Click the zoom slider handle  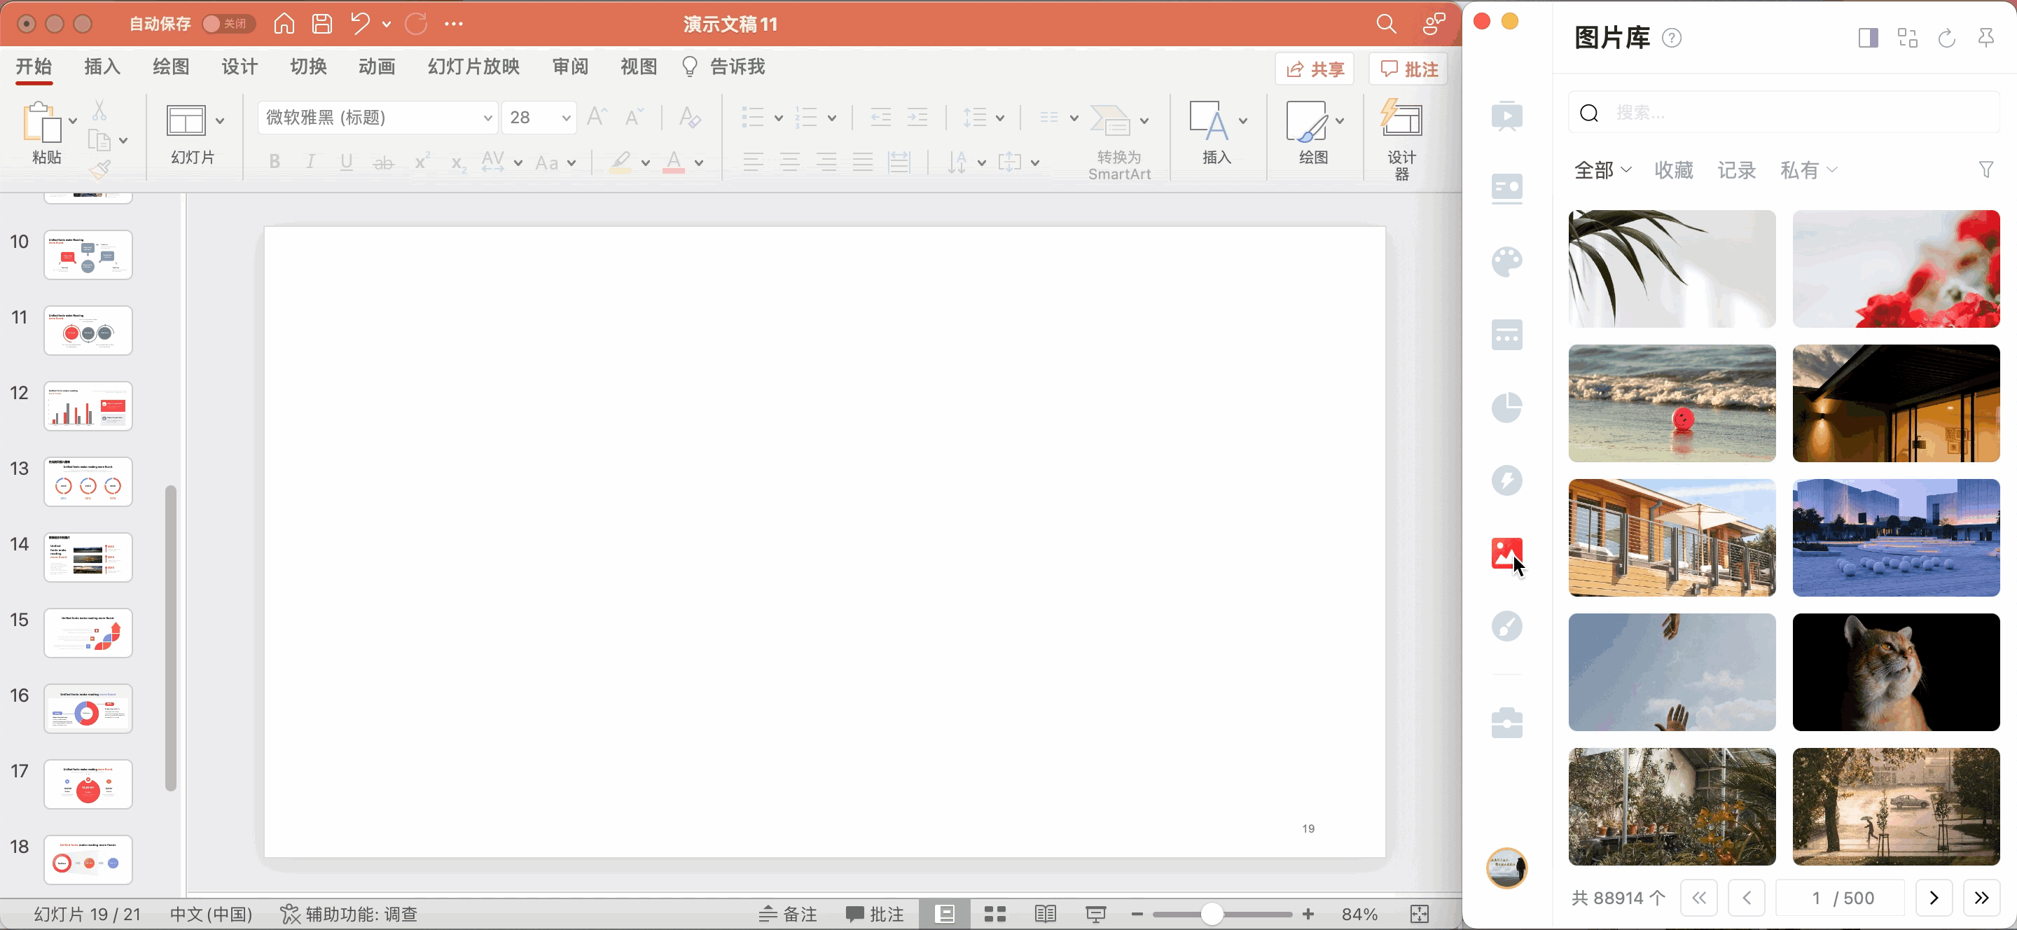[x=1212, y=914]
